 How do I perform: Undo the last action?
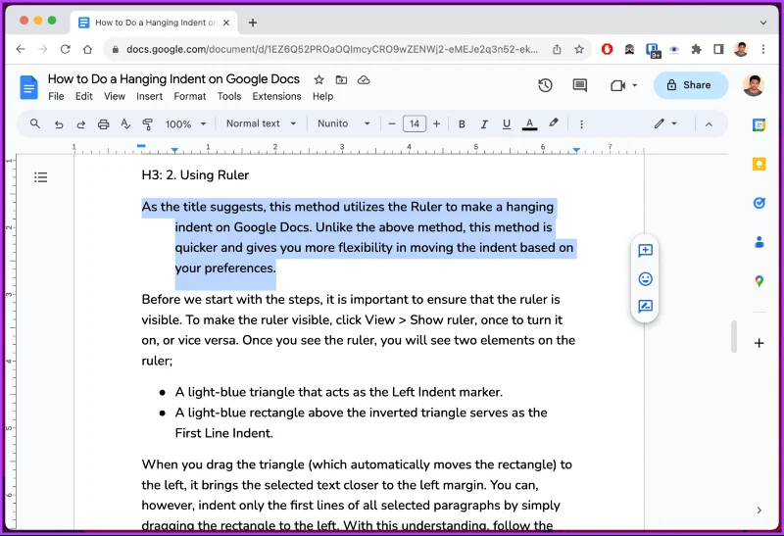[x=59, y=124]
